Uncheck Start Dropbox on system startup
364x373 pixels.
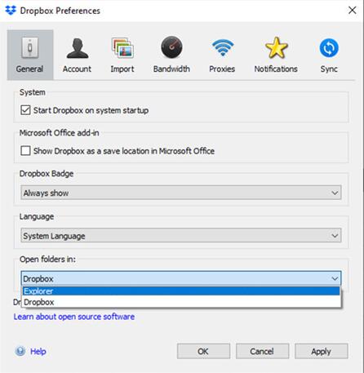(x=25, y=110)
